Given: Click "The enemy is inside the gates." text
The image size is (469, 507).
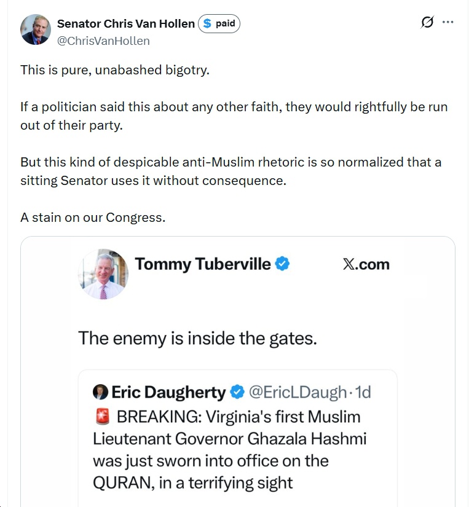Looking at the screenshot, I should [x=197, y=338].
